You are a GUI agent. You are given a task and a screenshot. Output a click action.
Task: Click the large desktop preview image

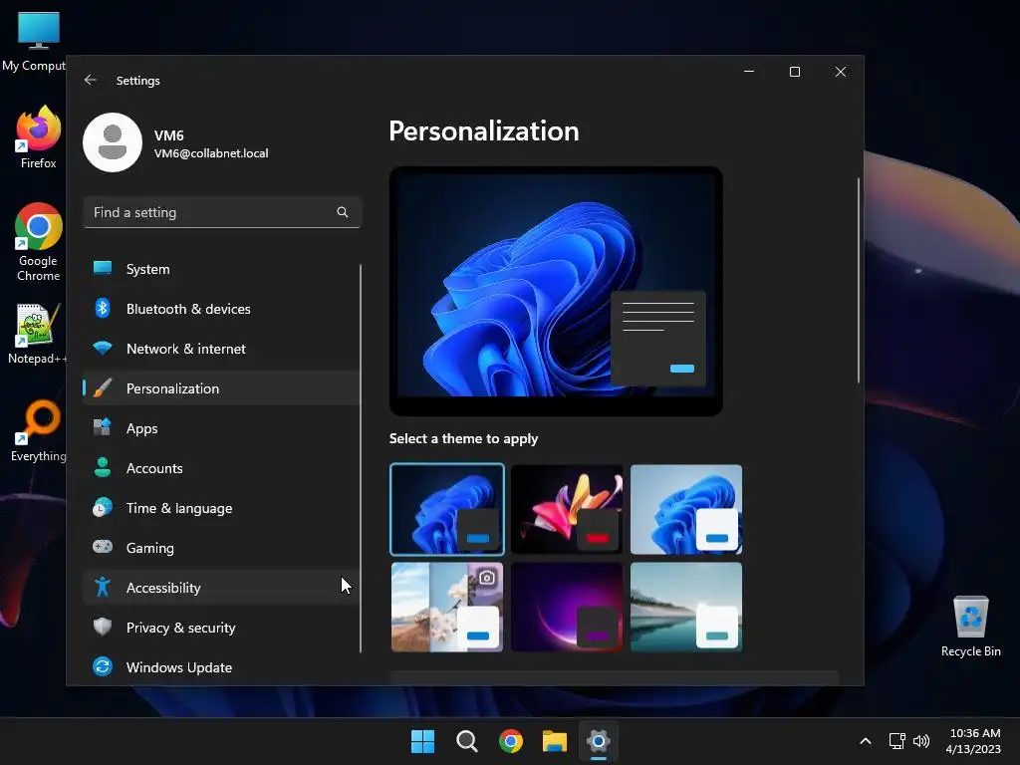(x=556, y=291)
